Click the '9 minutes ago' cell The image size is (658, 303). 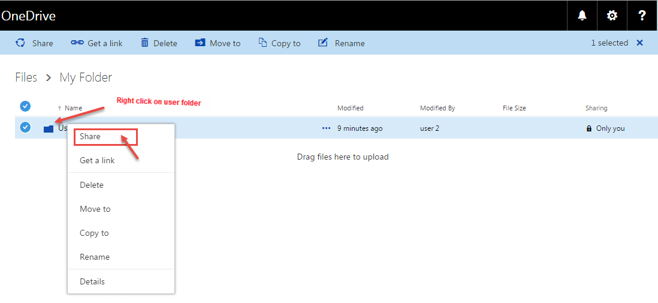click(x=360, y=128)
